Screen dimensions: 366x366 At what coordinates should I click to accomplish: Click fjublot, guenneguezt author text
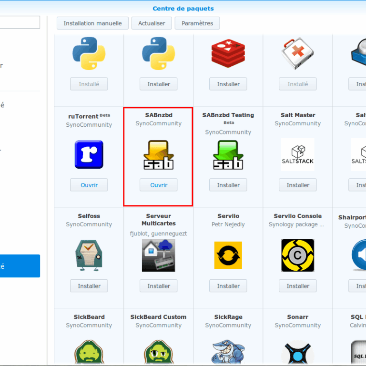(x=159, y=234)
